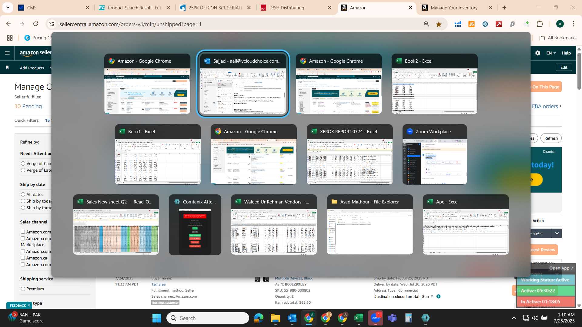582x327 pixels.
Task: Open Excel from the taskbar
Action: [359, 318]
